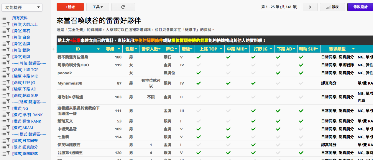Toggle 中路 MID check for poooook row
The height and width of the screenshot is (160, 373).
pos(228,73)
